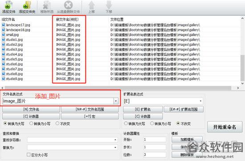Image resolution: width=245 pixels, height=161 pixels.
Task: Click the vertical scrollbar up arrow
Action: (x=242, y=19)
